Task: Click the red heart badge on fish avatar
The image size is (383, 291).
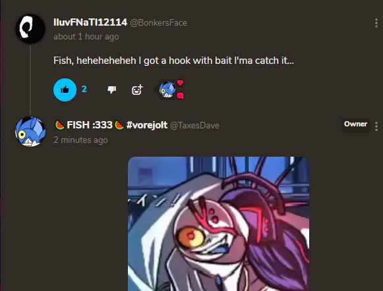Action: tap(180, 83)
